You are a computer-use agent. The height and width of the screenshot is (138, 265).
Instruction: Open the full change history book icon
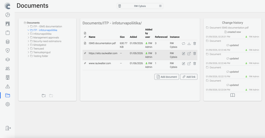coord(232,95)
